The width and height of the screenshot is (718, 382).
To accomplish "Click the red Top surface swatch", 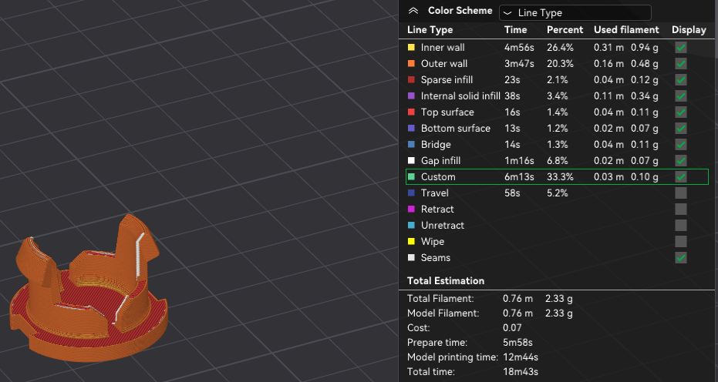I will pyautogui.click(x=411, y=112).
